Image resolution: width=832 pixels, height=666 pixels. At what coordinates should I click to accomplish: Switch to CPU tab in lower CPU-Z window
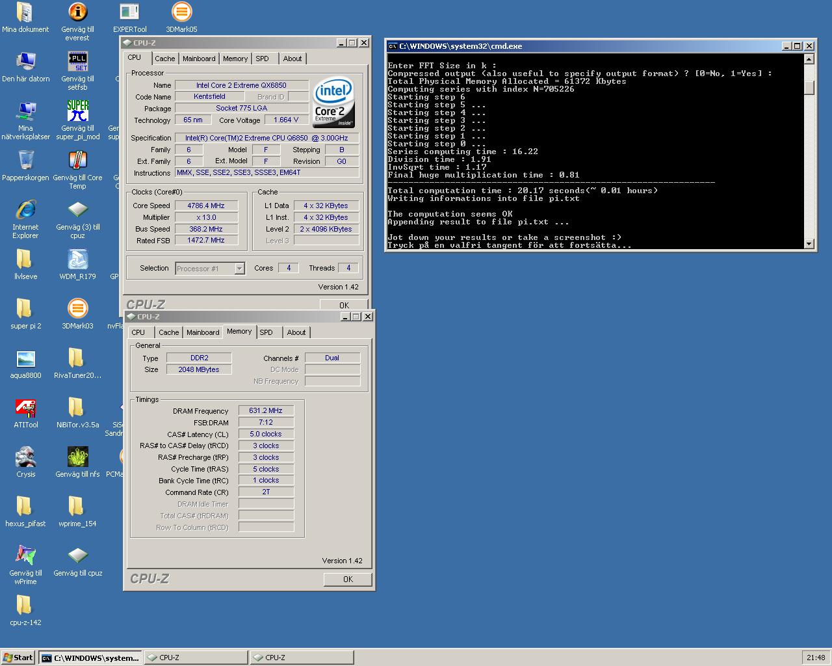138,332
